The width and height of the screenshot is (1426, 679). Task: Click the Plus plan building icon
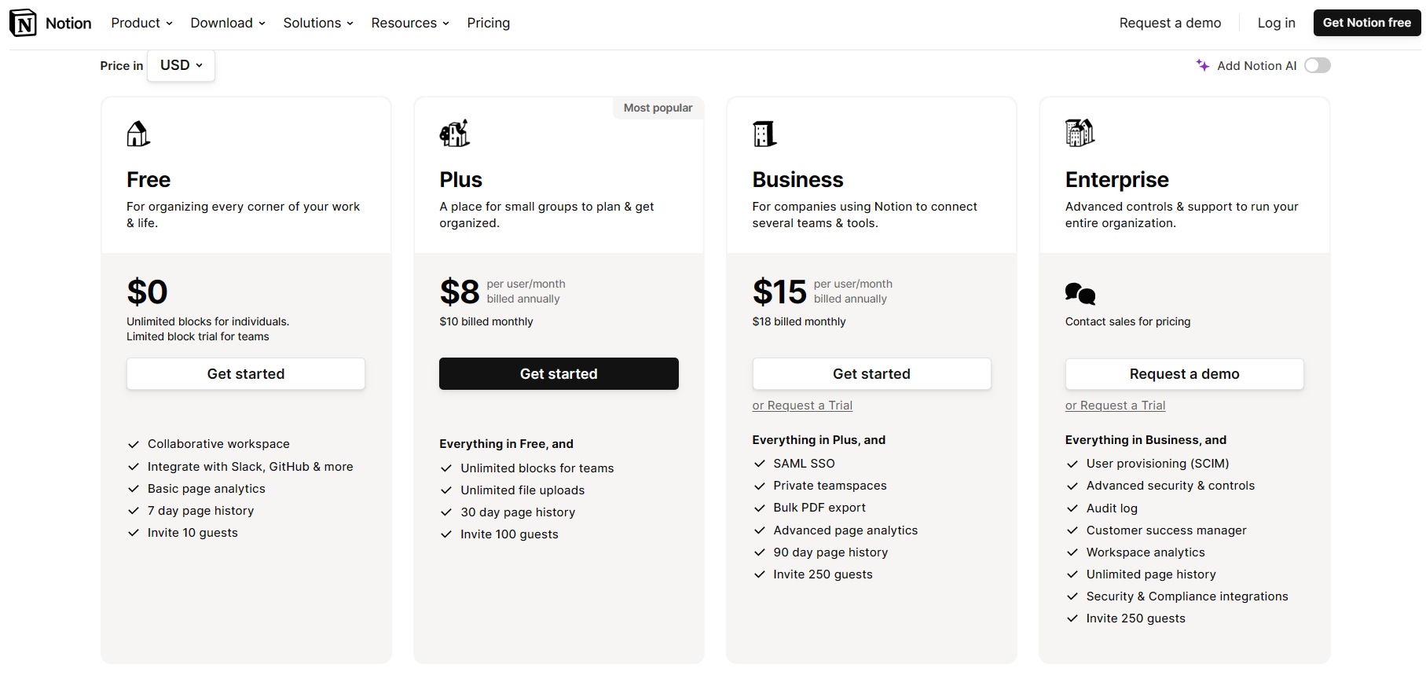click(x=454, y=134)
